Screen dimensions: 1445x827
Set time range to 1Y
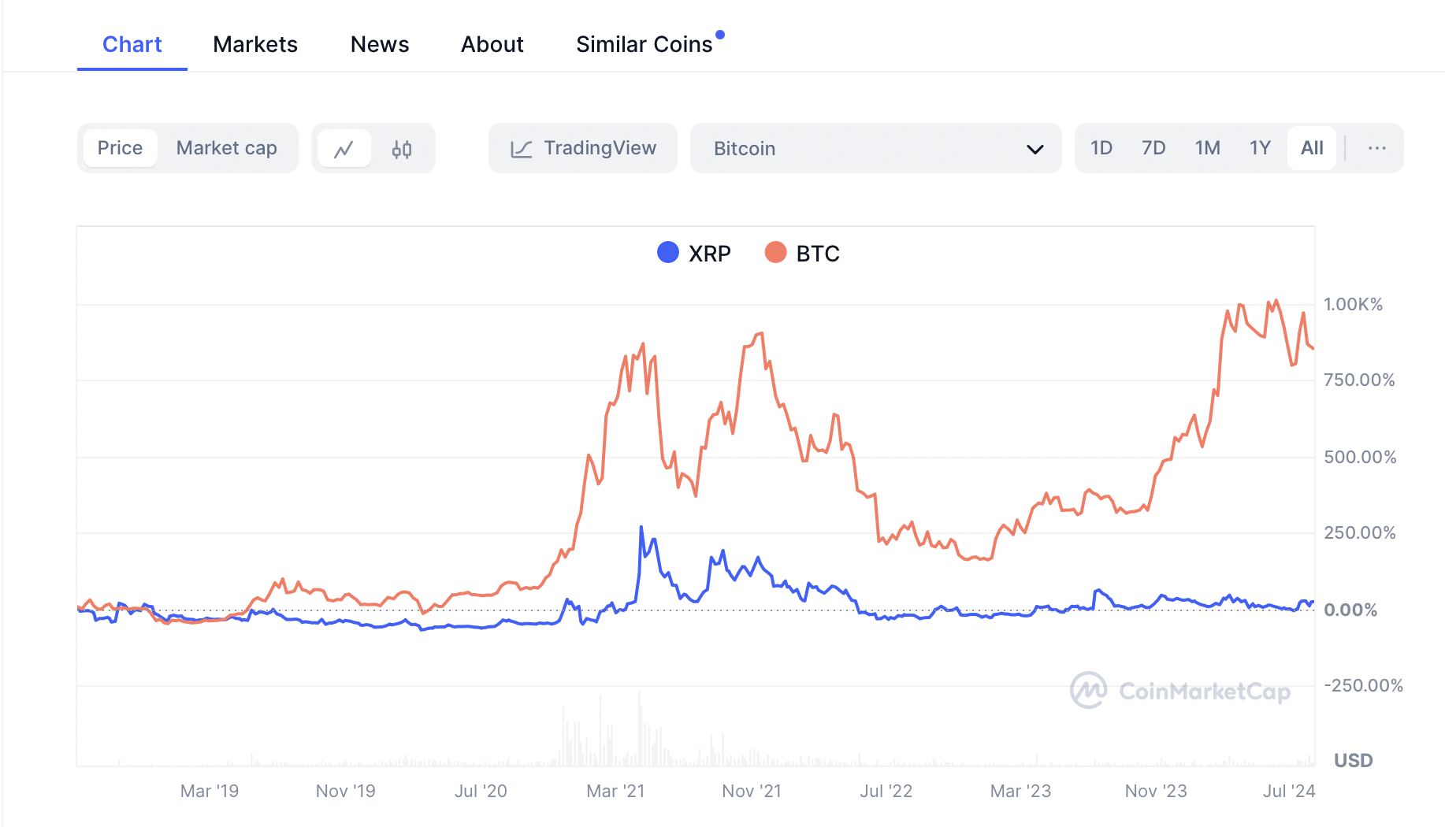coord(1260,148)
